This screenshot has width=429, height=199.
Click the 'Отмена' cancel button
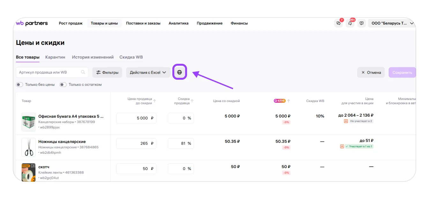371,72
